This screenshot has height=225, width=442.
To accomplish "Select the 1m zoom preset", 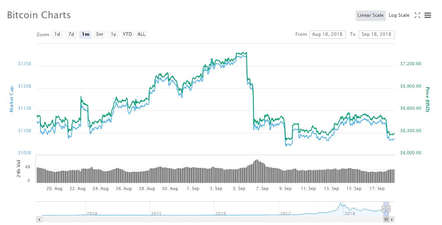I will coord(85,34).
